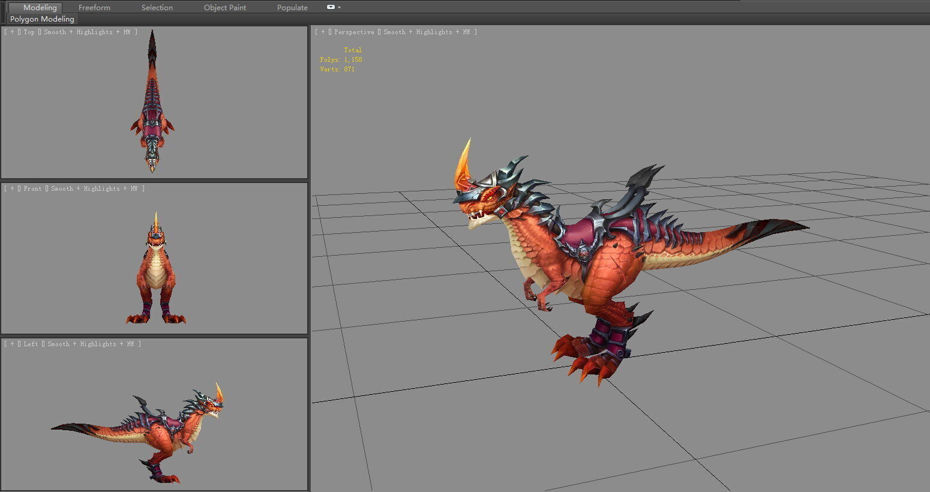The height and width of the screenshot is (492, 930).
Task: Open Top viewport Smooth + Highlights shading menu
Action: coord(87,32)
